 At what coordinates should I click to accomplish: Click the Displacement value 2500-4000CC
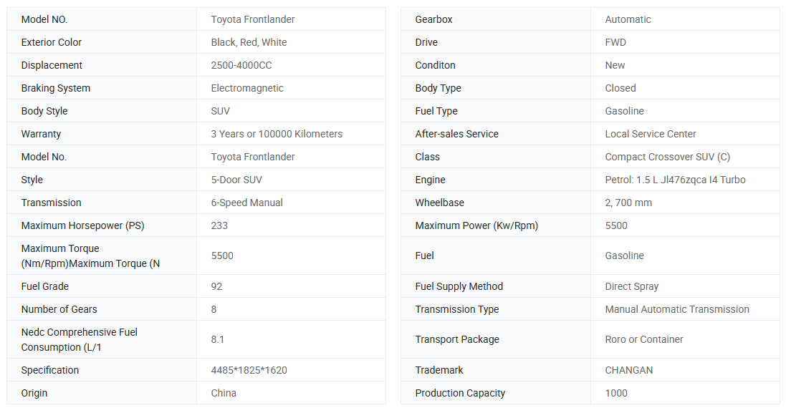[x=241, y=65]
